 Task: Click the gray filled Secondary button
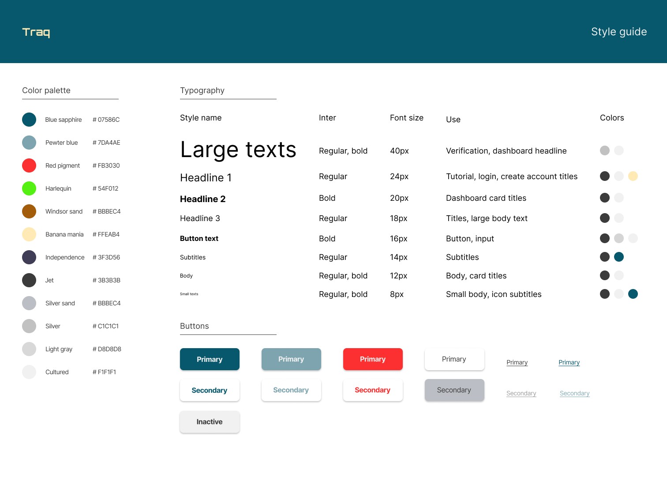click(454, 390)
